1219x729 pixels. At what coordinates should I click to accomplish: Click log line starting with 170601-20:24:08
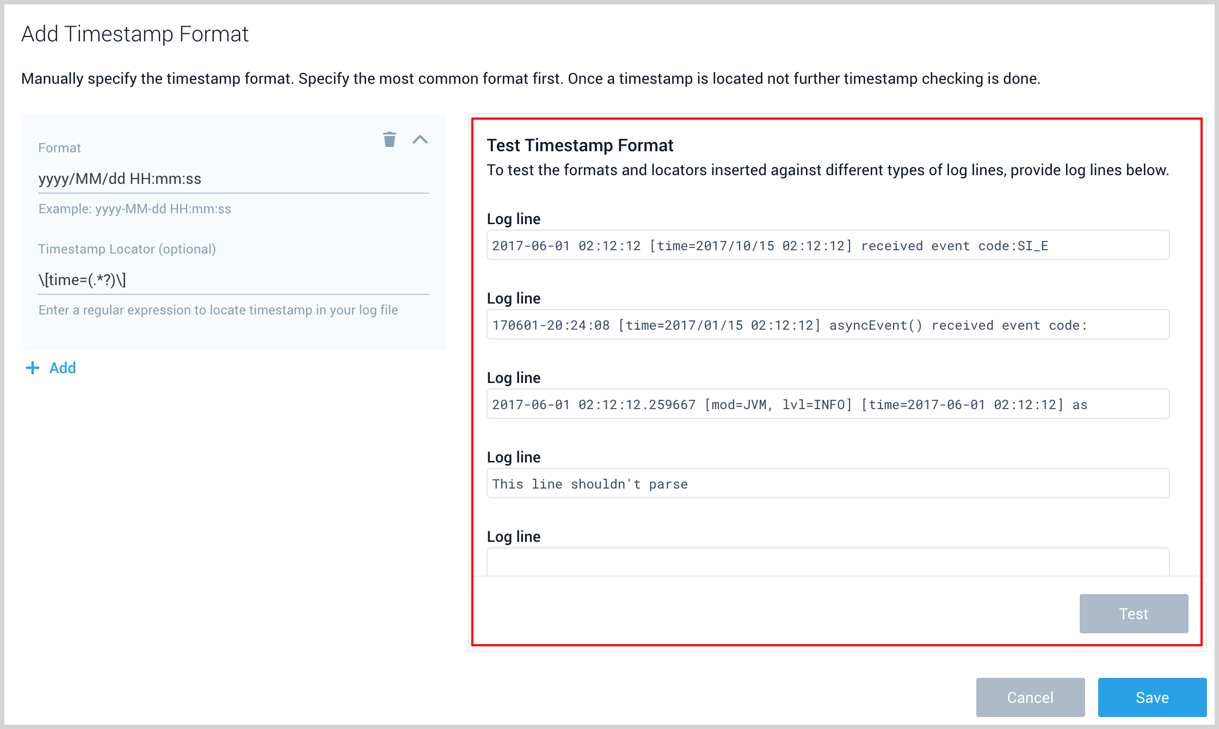tap(827, 325)
